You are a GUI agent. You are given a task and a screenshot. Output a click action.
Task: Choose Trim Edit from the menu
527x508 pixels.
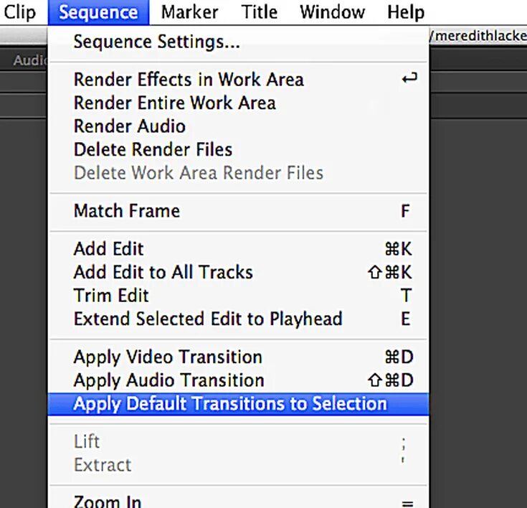[111, 296]
